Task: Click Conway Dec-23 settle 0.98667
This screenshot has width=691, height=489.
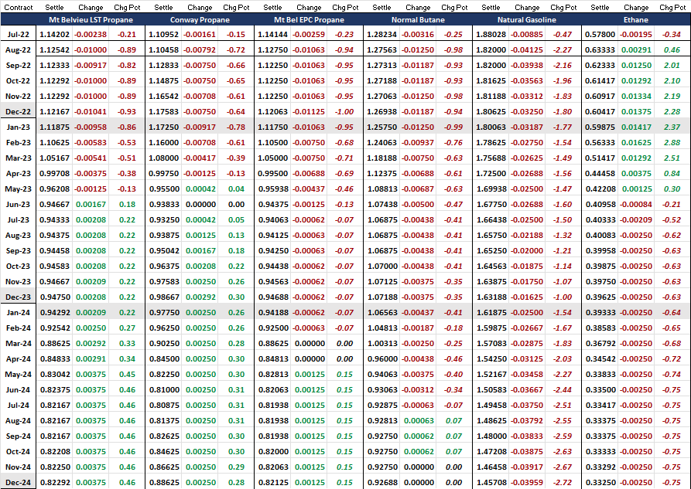Action: point(163,297)
